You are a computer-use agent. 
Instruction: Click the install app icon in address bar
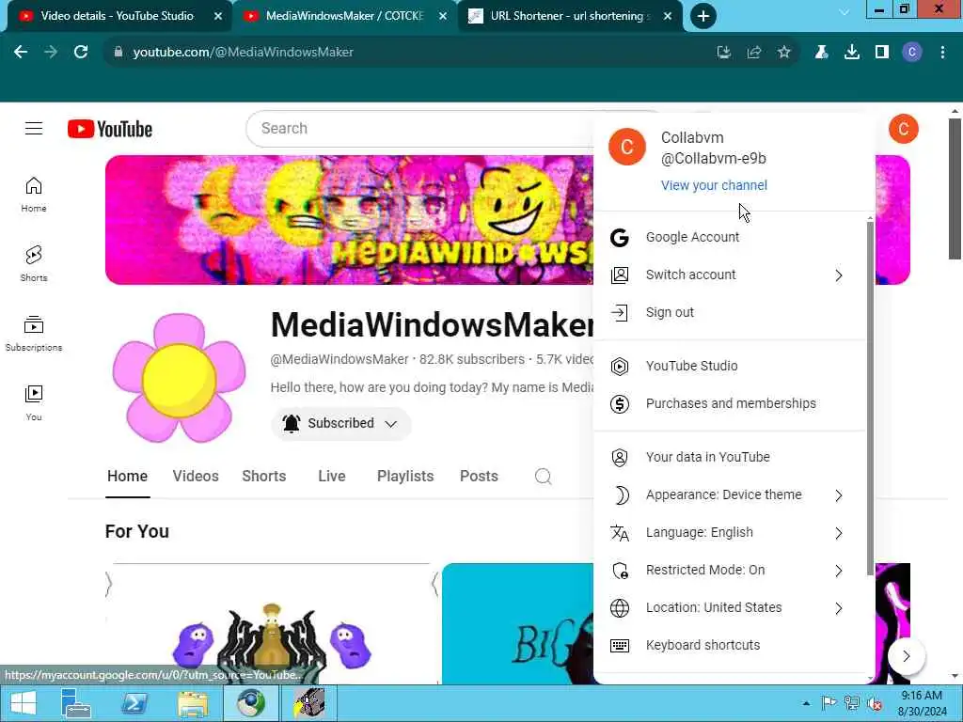point(724,53)
